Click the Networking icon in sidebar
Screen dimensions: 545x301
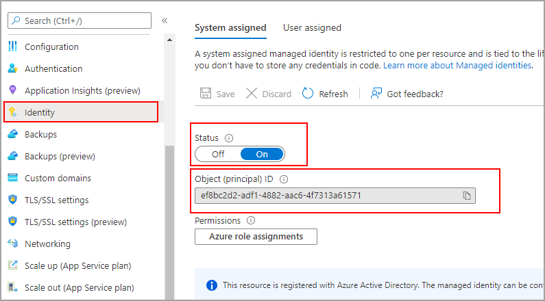point(12,244)
